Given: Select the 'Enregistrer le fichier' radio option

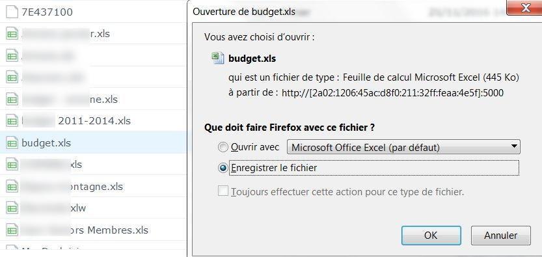Looking at the screenshot, I should [x=223, y=168].
